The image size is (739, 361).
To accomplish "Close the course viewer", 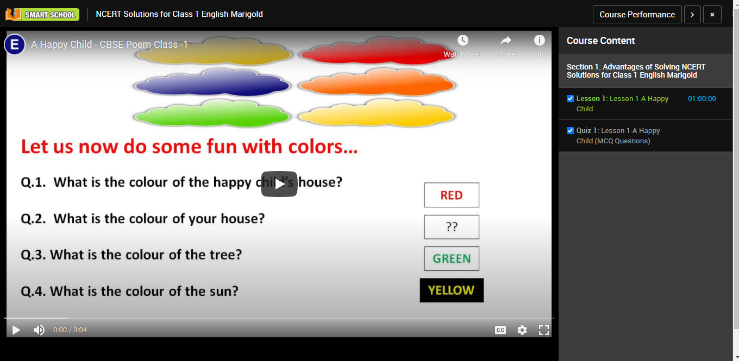I will point(712,15).
